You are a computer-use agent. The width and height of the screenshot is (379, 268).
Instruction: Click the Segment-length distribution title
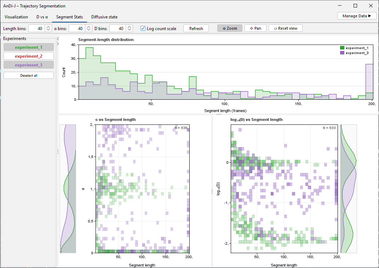point(106,40)
